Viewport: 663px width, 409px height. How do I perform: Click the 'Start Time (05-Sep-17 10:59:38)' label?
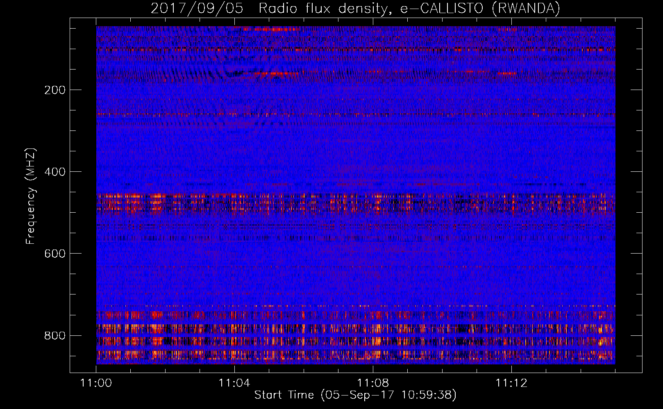pos(355,395)
